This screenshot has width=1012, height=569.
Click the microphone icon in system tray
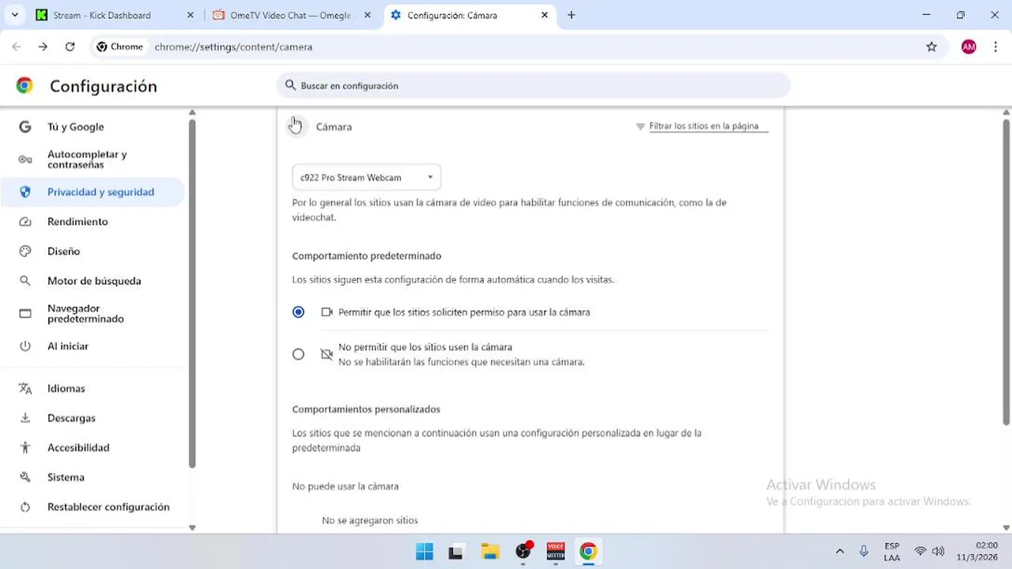pos(864,552)
